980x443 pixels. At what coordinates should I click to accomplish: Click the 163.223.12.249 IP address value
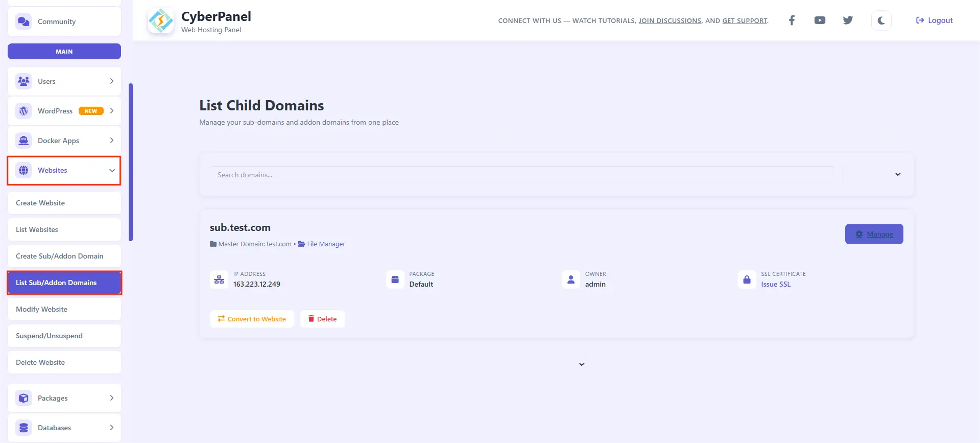tap(257, 285)
